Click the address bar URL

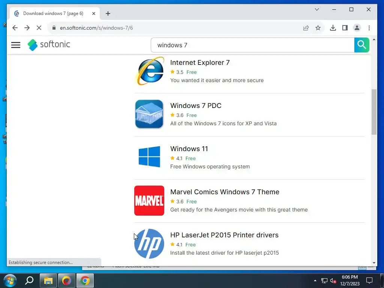[96, 28]
